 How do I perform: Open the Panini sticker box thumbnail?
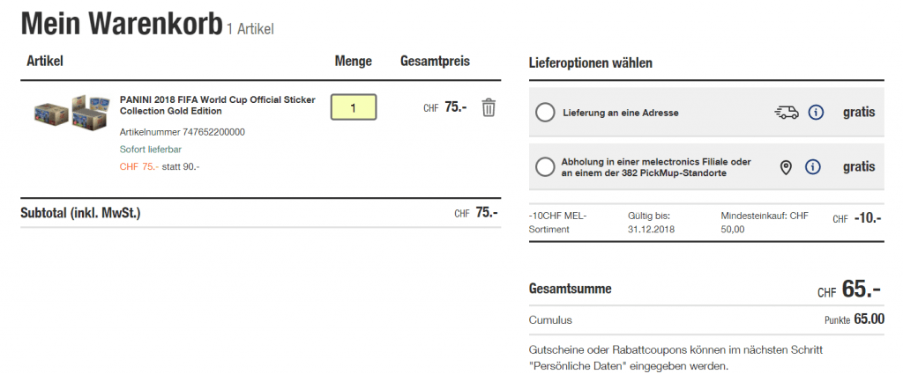pyautogui.click(x=71, y=111)
